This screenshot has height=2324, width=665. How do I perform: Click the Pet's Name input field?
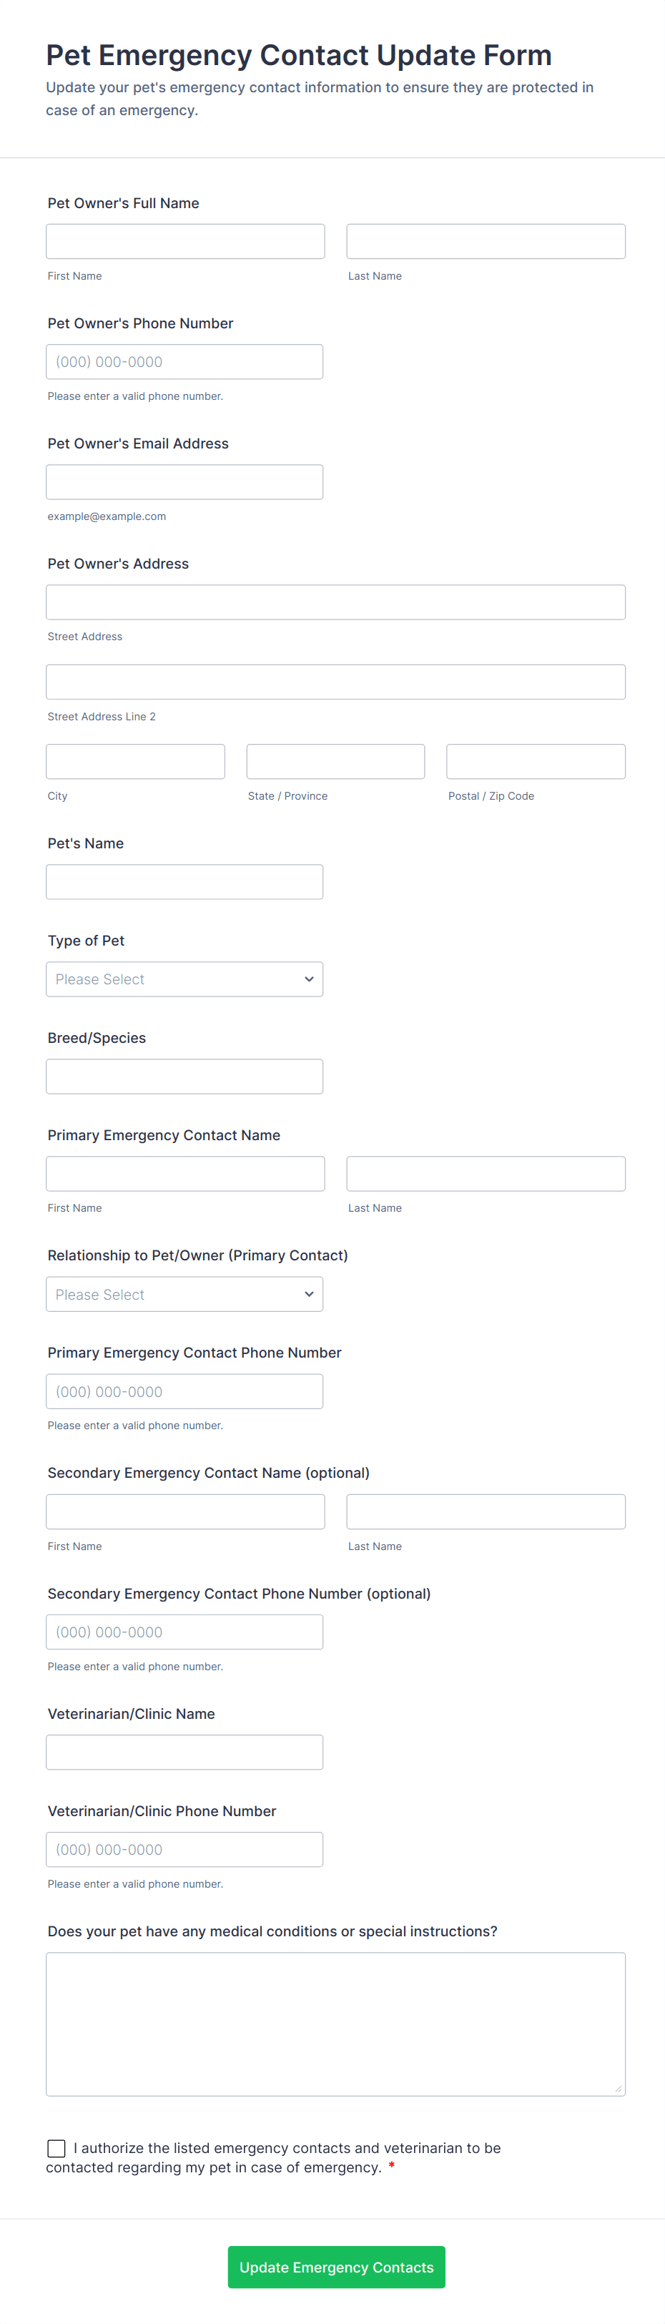(184, 881)
